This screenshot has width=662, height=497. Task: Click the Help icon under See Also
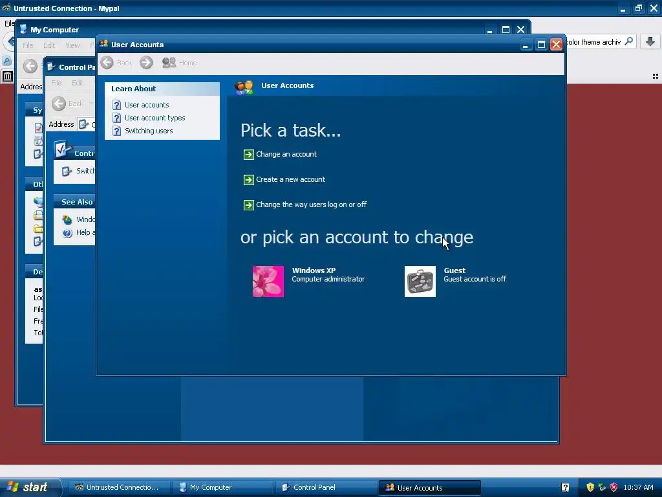tap(67, 233)
